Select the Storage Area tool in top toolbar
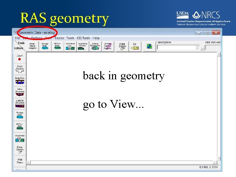This screenshot has height=177, width=236. tap(45, 46)
